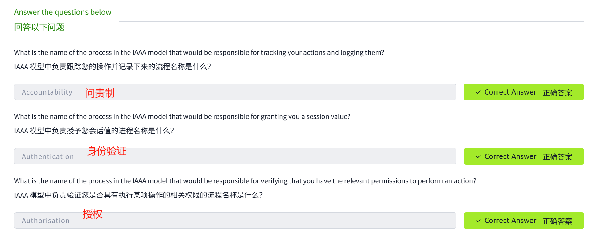Click the Authorisation answer input field
Screen dimensions: 593x235
[x=234, y=221]
